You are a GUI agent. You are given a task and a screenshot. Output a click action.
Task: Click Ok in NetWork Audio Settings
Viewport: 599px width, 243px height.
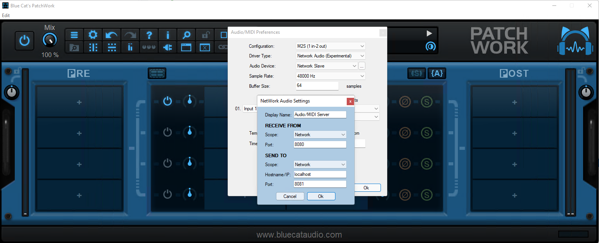pos(321,196)
